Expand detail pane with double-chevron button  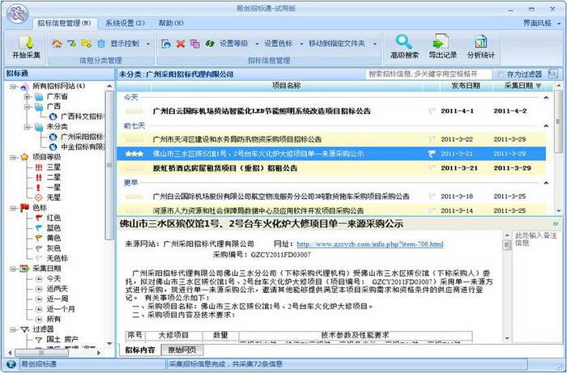click(556, 224)
